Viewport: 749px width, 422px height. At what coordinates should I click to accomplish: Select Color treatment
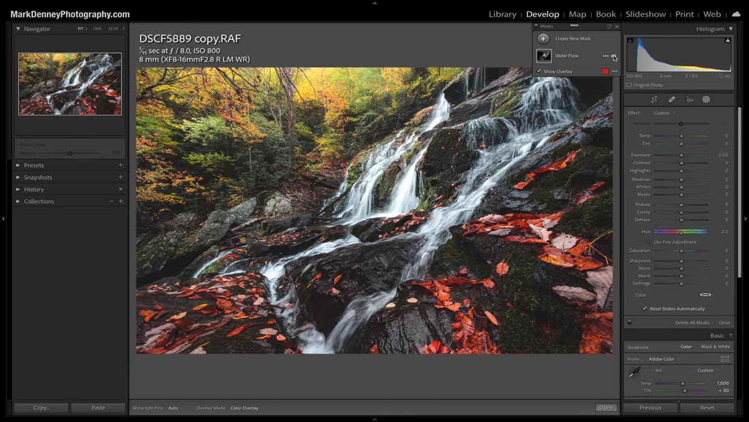[686, 347]
